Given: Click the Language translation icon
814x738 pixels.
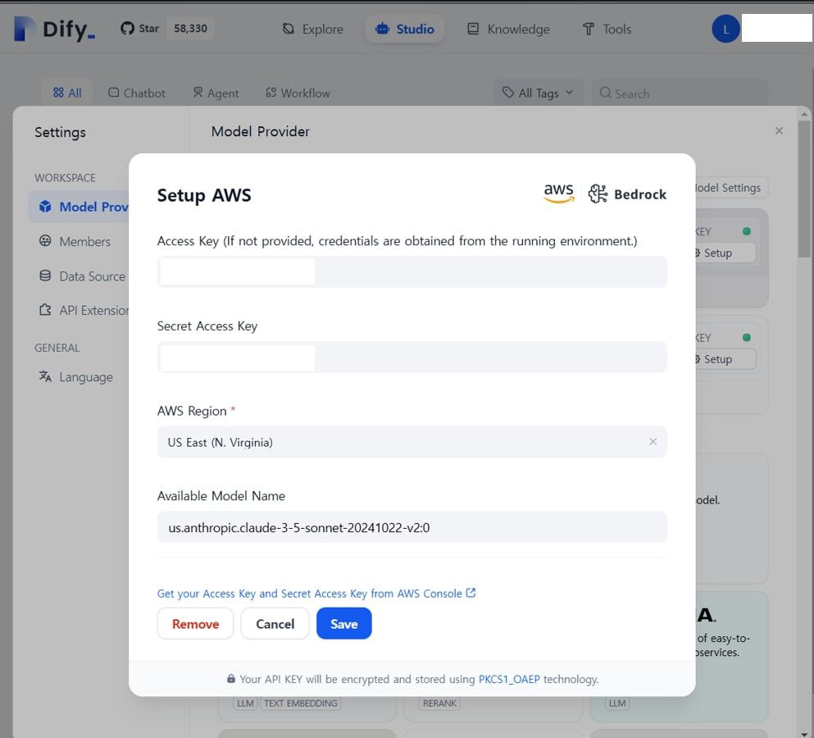Looking at the screenshot, I should point(47,376).
